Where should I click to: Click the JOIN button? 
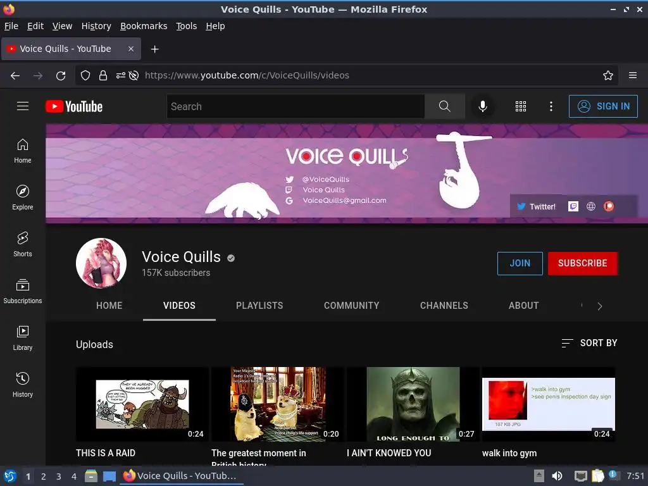[520, 263]
